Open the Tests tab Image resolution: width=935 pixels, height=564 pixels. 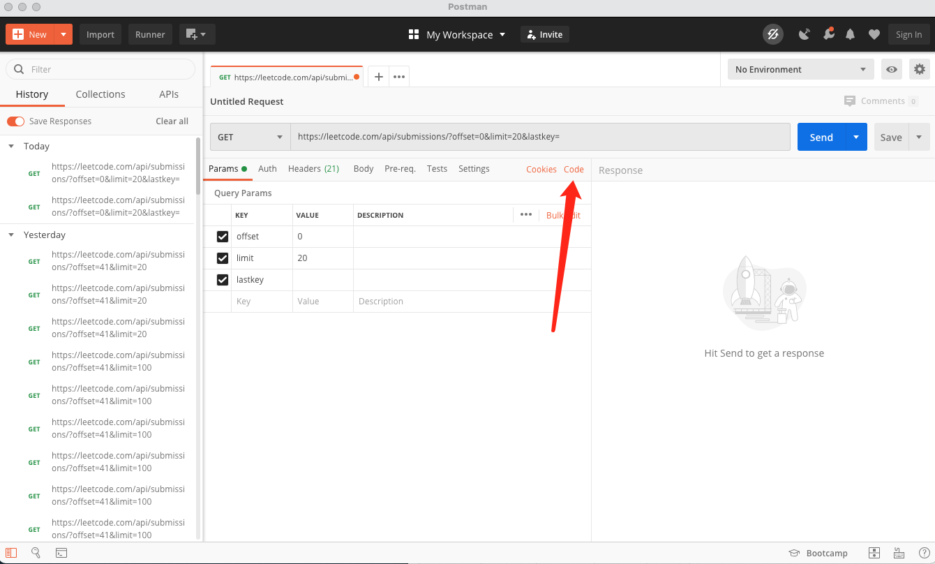point(437,169)
